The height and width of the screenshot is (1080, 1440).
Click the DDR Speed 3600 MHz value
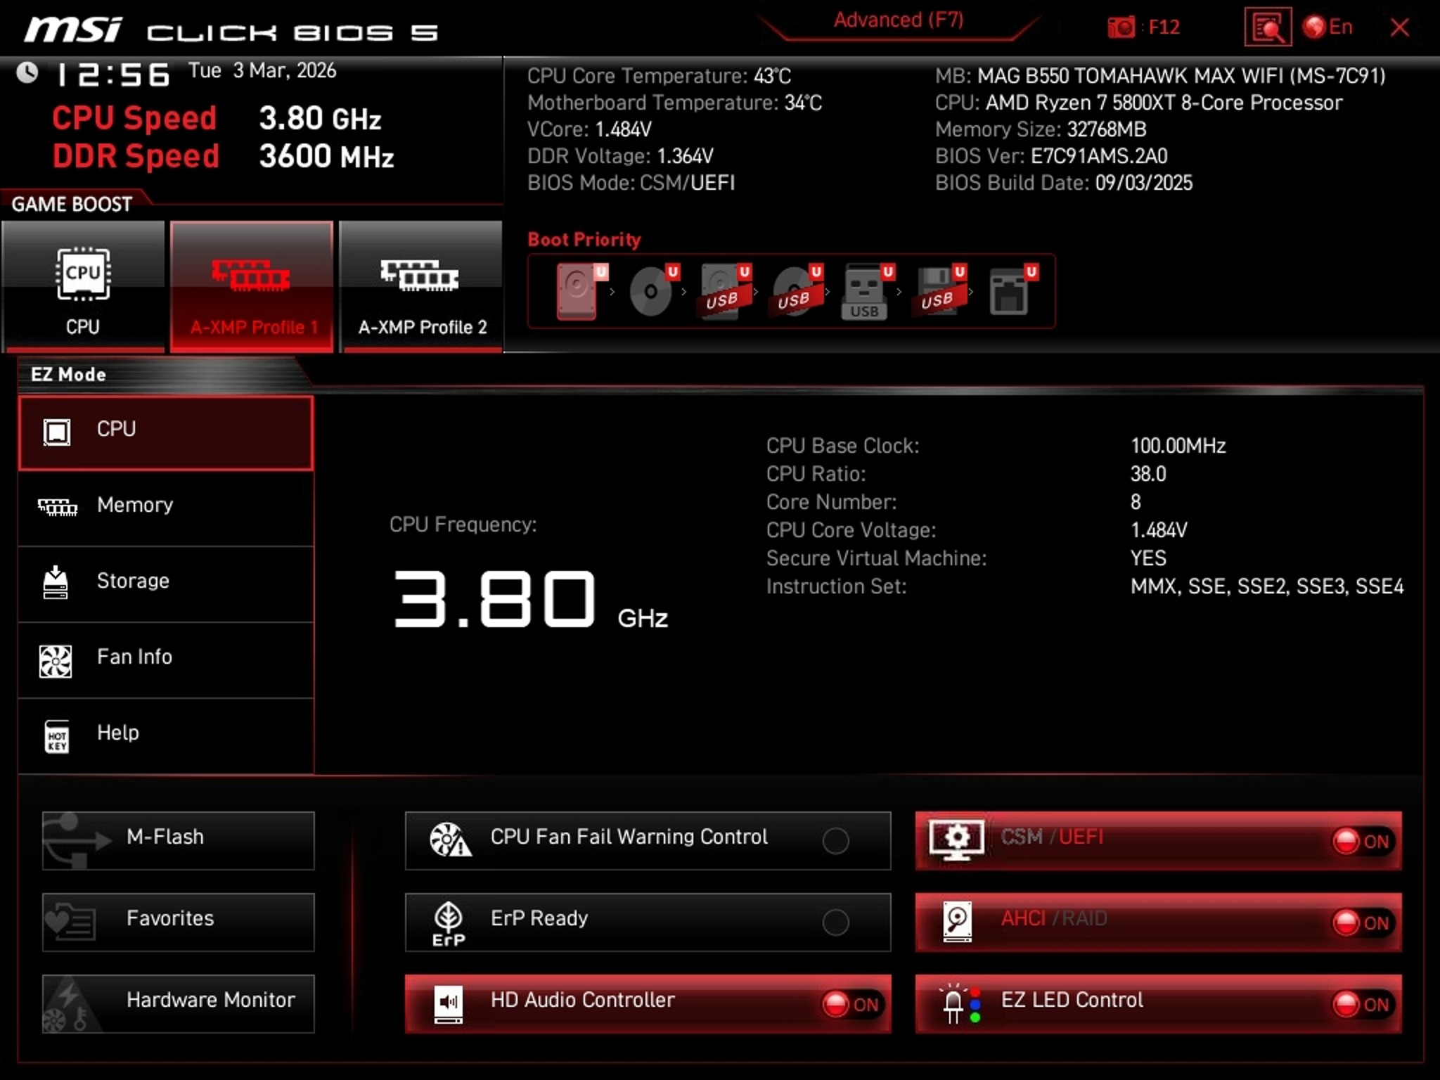tap(326, 156)
